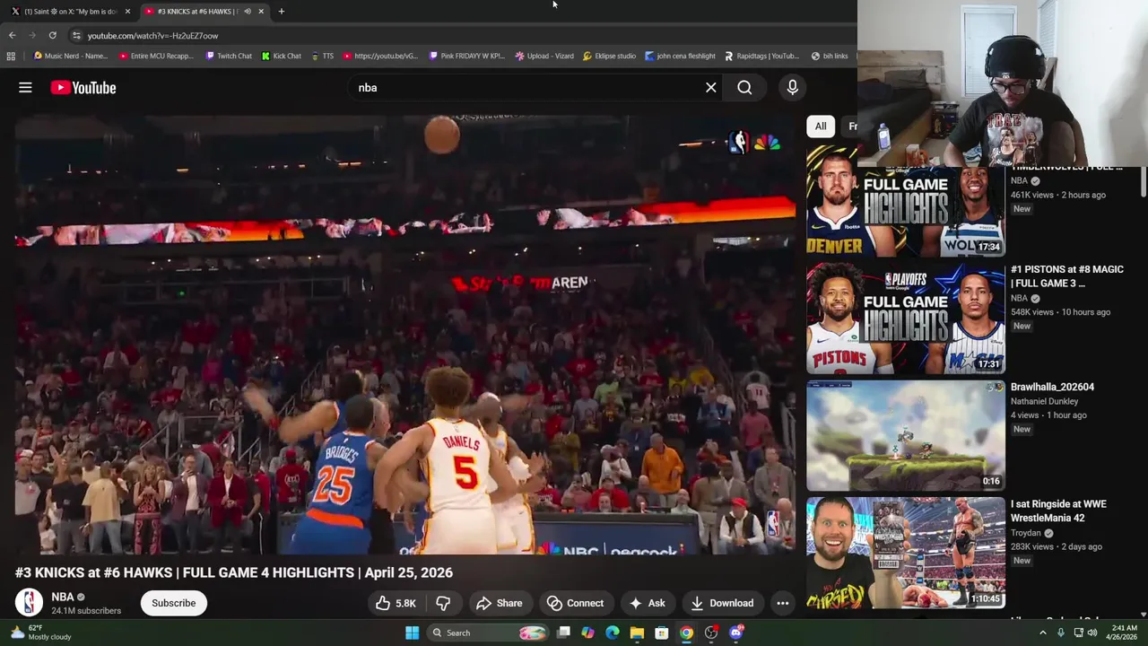Open Music Nerd bookmark
Screen dimensions: 1148x646
coord(71,56)
